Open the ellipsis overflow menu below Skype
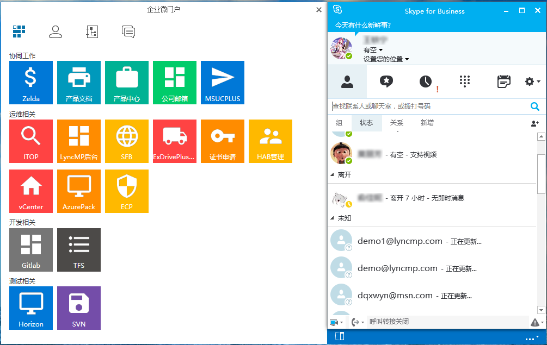The image size is (547, 345). (532, 338)
